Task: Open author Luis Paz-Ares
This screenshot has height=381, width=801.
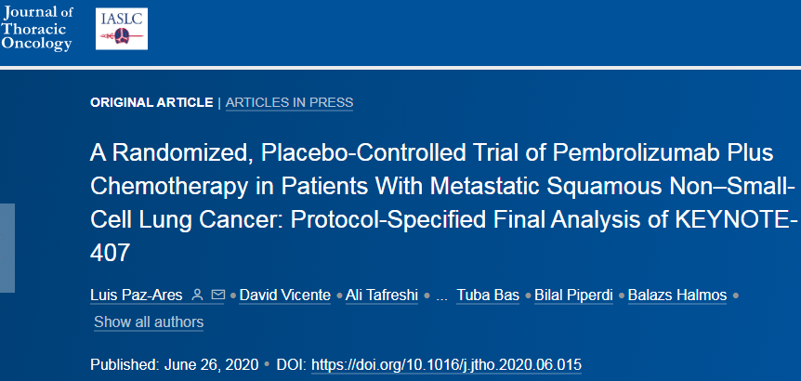Action: pos(137,296)
